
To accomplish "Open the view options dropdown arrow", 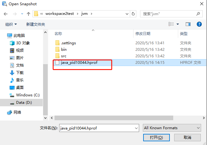I will tap(178, 24).
